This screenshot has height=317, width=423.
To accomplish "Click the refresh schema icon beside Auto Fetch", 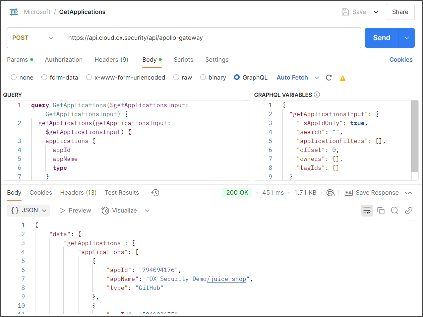I will click(329, 78).
